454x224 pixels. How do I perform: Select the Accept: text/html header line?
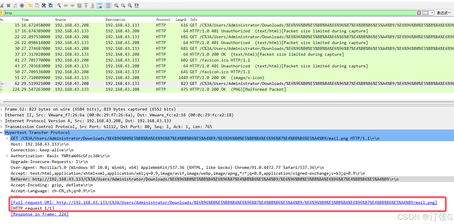click(187, 173)
